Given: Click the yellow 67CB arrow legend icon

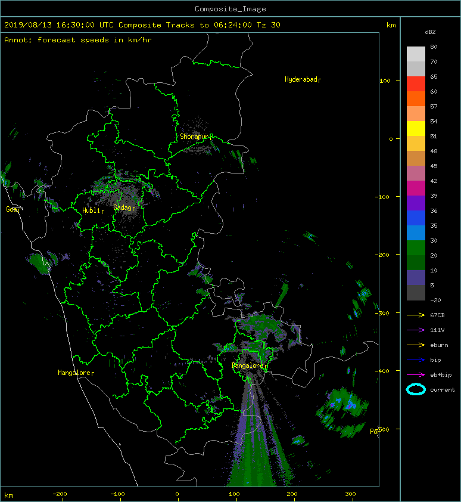Looking at the screenshot, I should tap(416, 315).
